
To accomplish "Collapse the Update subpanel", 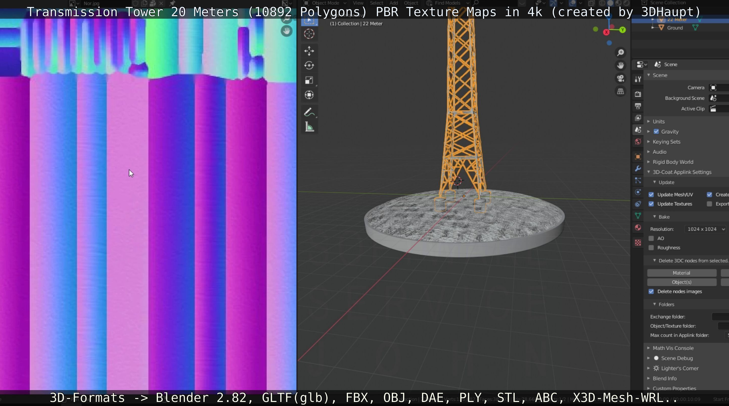I will 654,182.
